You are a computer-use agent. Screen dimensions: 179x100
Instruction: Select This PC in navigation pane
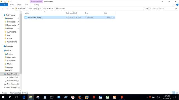tap(9, 51)
